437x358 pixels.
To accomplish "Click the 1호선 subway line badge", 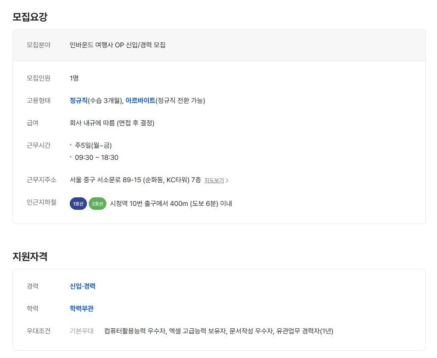I will pyautogui.click(x=78, y=204).
